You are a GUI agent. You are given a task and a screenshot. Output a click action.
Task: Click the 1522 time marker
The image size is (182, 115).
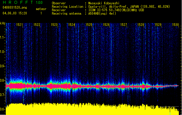[x=37, y=25]
